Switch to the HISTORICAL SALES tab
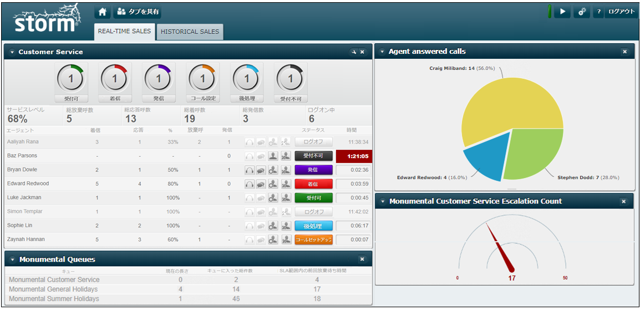Image resolution: width=640 pixels, height=310 pixels. (x=190, y=32)
